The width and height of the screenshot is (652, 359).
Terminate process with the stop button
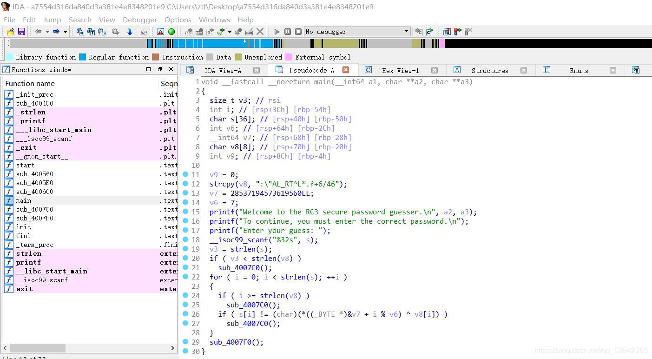(298, 32)
